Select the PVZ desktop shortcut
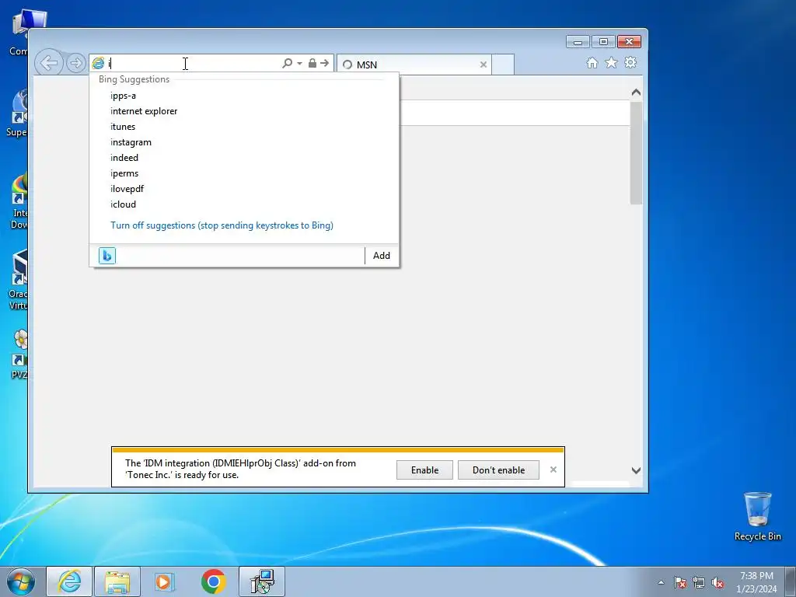This screenshot has width=796, height=597. coord(19,354)
